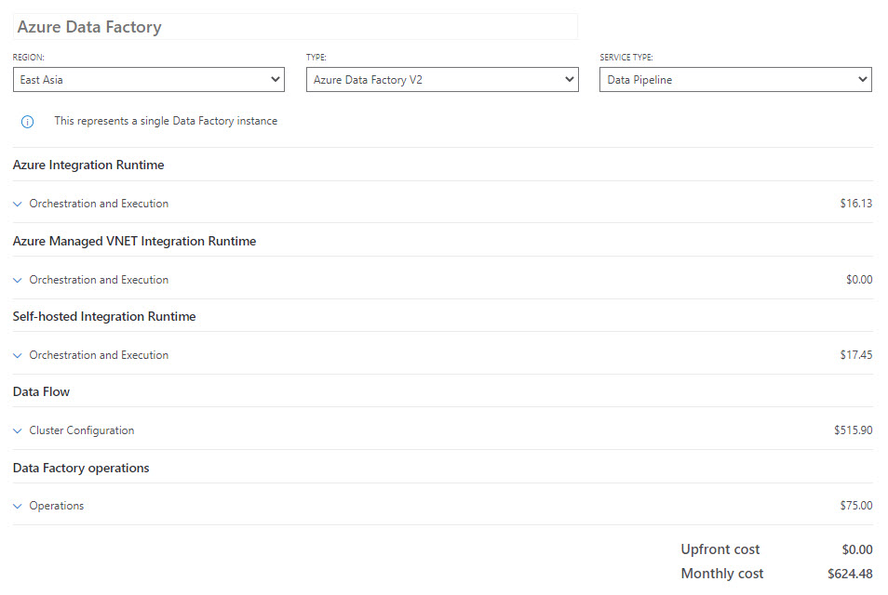888x595 pixels.
Task: Click the SERVICE TYPE: field label
Action: [626, 57]
